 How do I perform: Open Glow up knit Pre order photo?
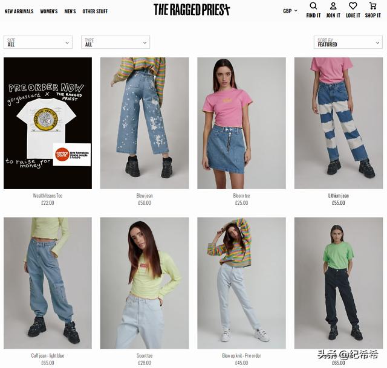click(x=241, y=283)
